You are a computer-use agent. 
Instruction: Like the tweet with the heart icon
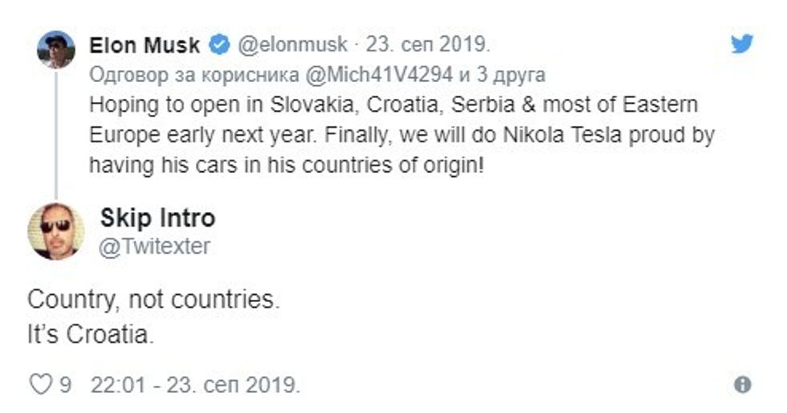coord(39,385)
